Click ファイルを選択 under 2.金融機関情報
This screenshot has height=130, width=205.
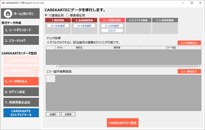coord(84,26)
